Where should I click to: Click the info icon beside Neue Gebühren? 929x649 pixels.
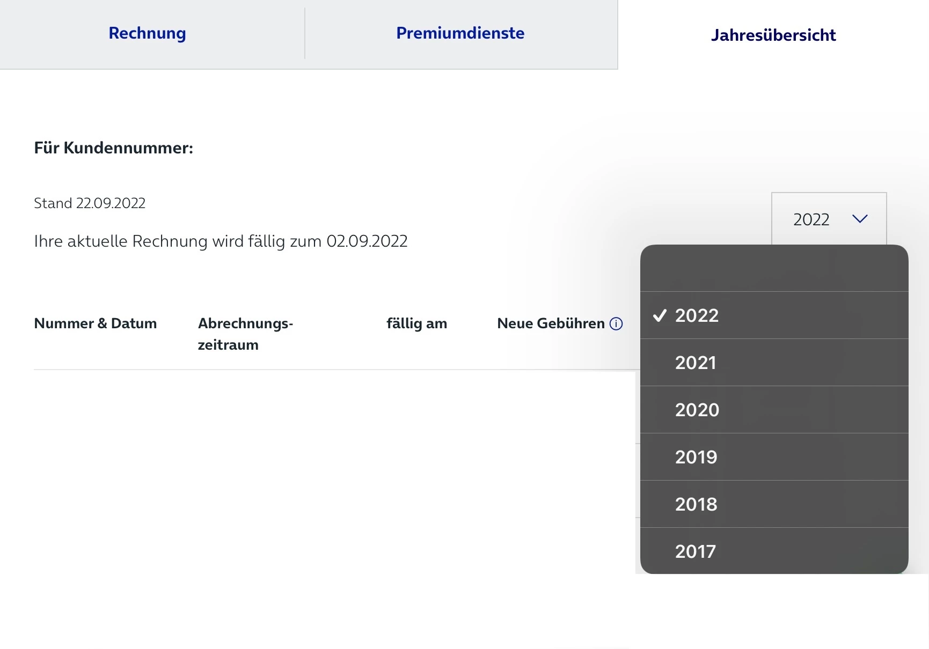point(616,324)
